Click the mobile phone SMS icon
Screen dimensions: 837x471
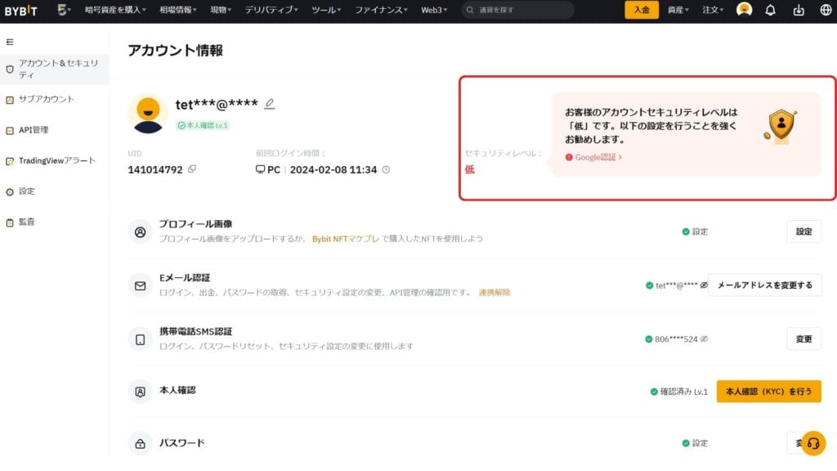click(x=140, y=339)
